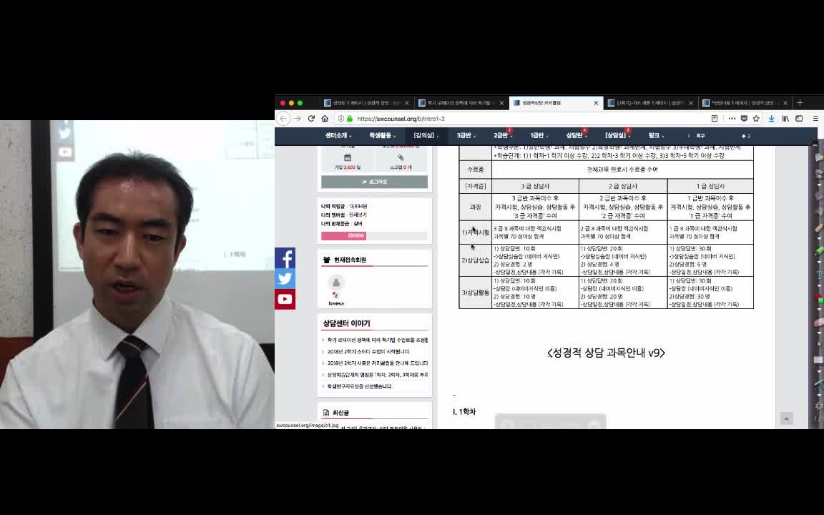The width and height of the screenshot is (824, 515).
Task: Open 학생연구자료실을 신설했습니다 link
Action: tap(360, 386)
